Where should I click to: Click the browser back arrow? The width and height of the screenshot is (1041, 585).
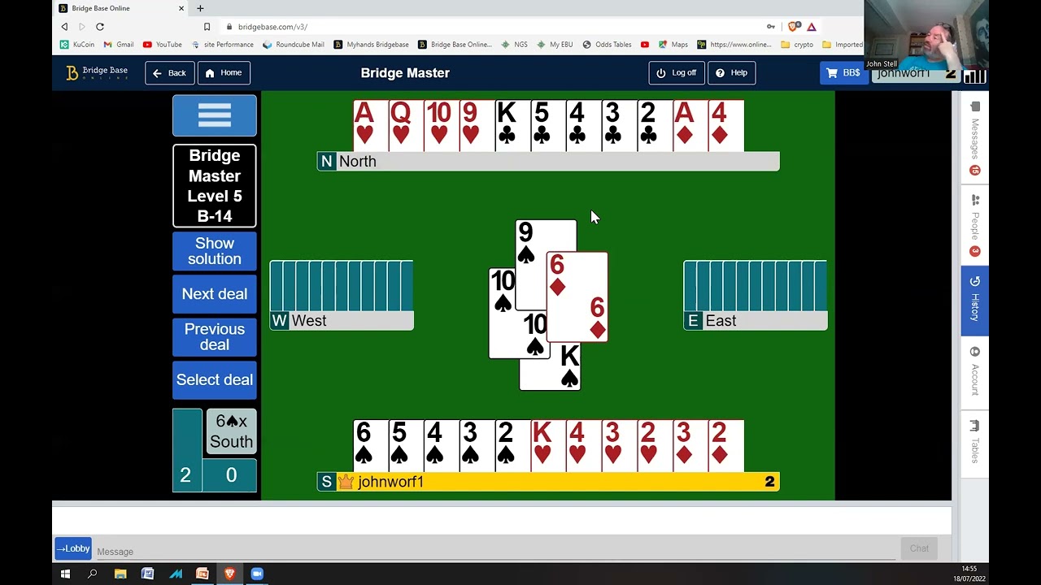tap(64, 26)
